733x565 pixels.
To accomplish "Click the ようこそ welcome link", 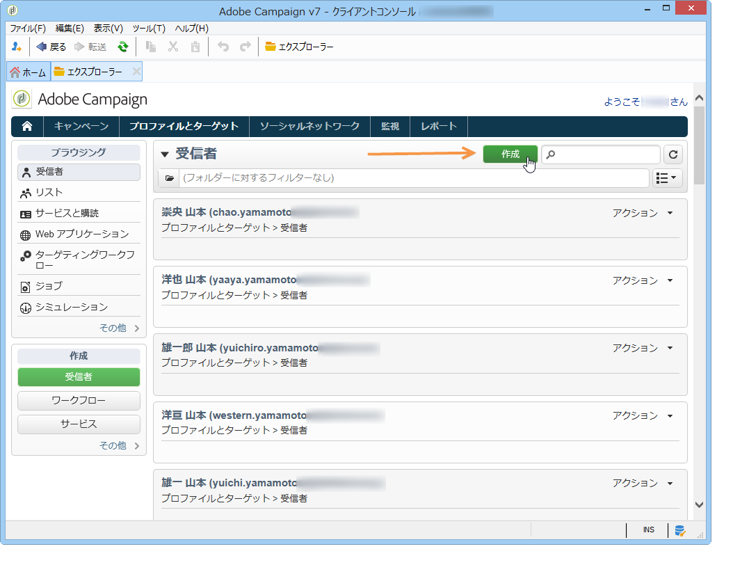I will click(645, 102).
